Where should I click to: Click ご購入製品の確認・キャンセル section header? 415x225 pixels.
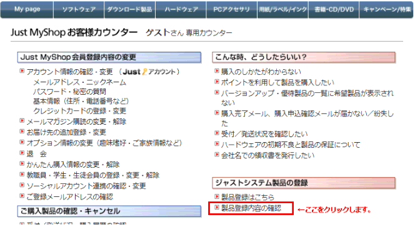pyautogui.click(x=109, y=211)
